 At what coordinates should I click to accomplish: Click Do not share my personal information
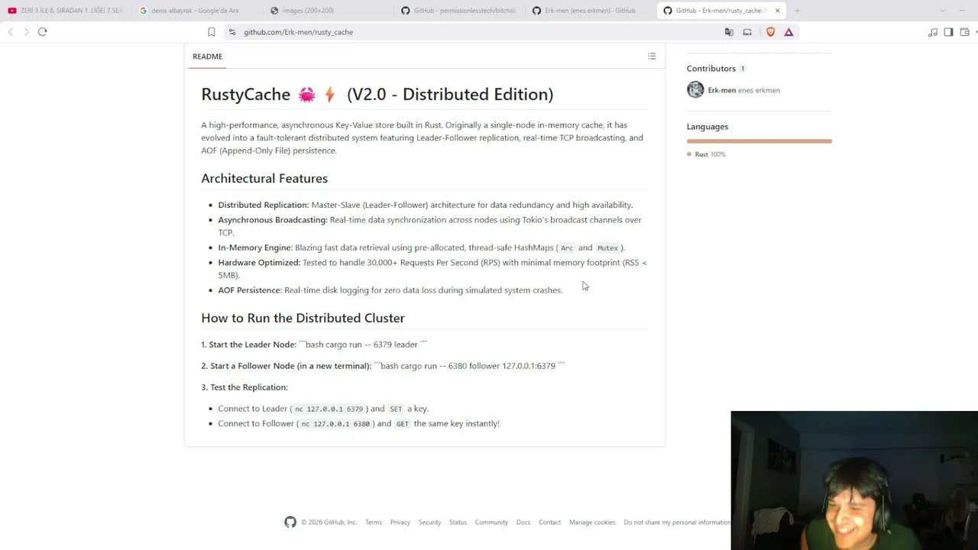pos(677,522)
